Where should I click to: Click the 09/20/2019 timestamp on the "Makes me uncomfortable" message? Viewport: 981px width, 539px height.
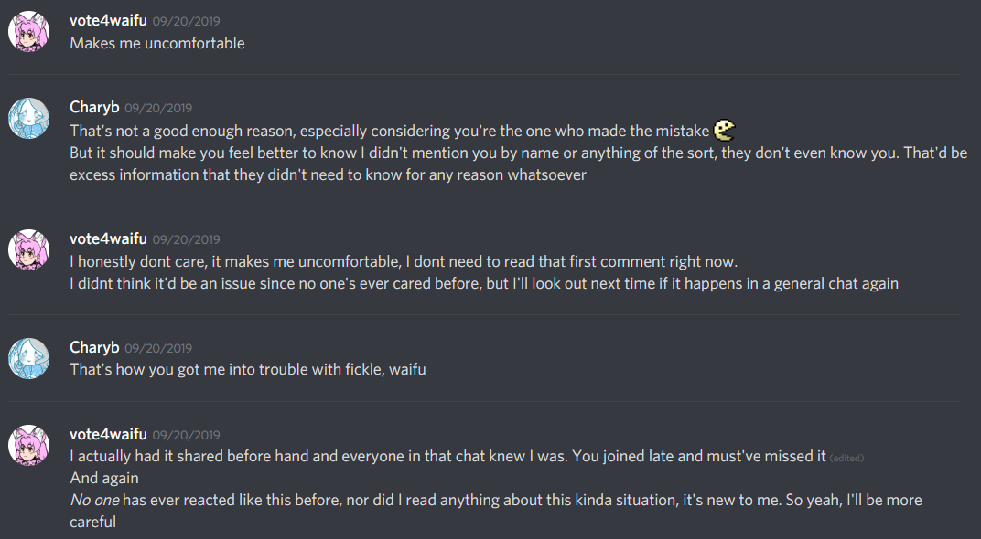(186, 21)
